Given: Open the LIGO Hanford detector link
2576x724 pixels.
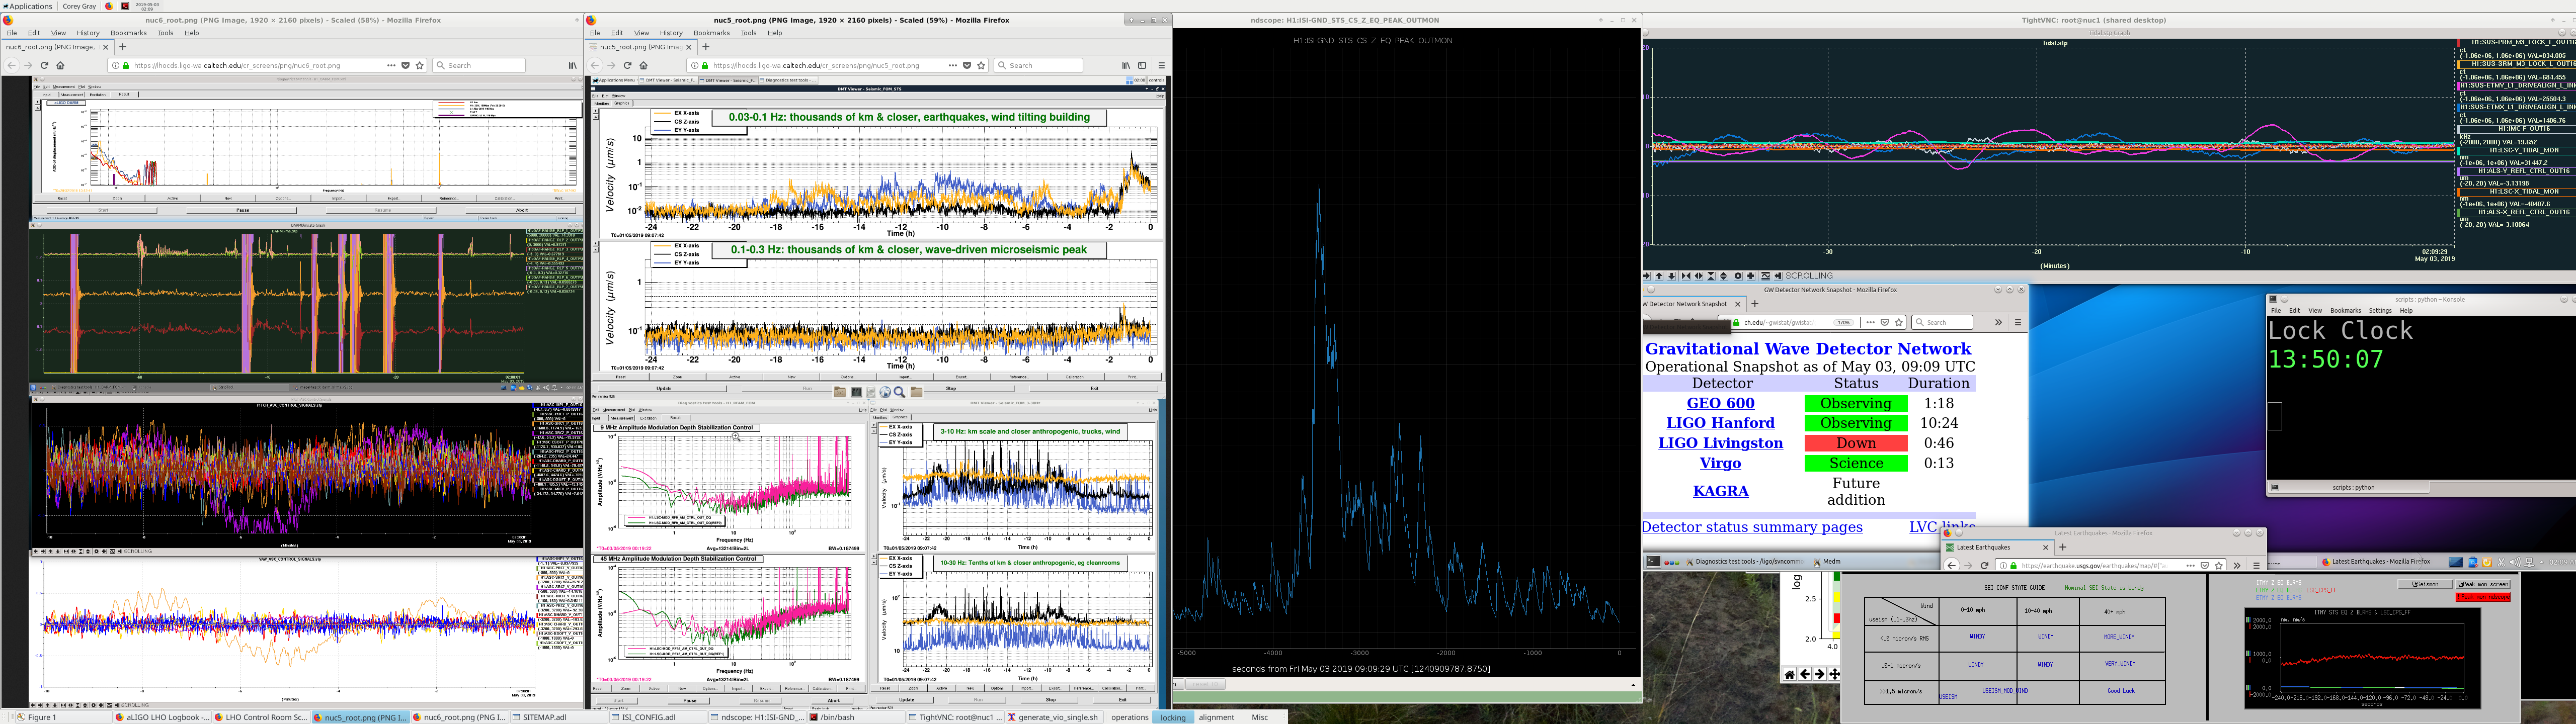Looking at the screenshot, I should click(1720, 423).
